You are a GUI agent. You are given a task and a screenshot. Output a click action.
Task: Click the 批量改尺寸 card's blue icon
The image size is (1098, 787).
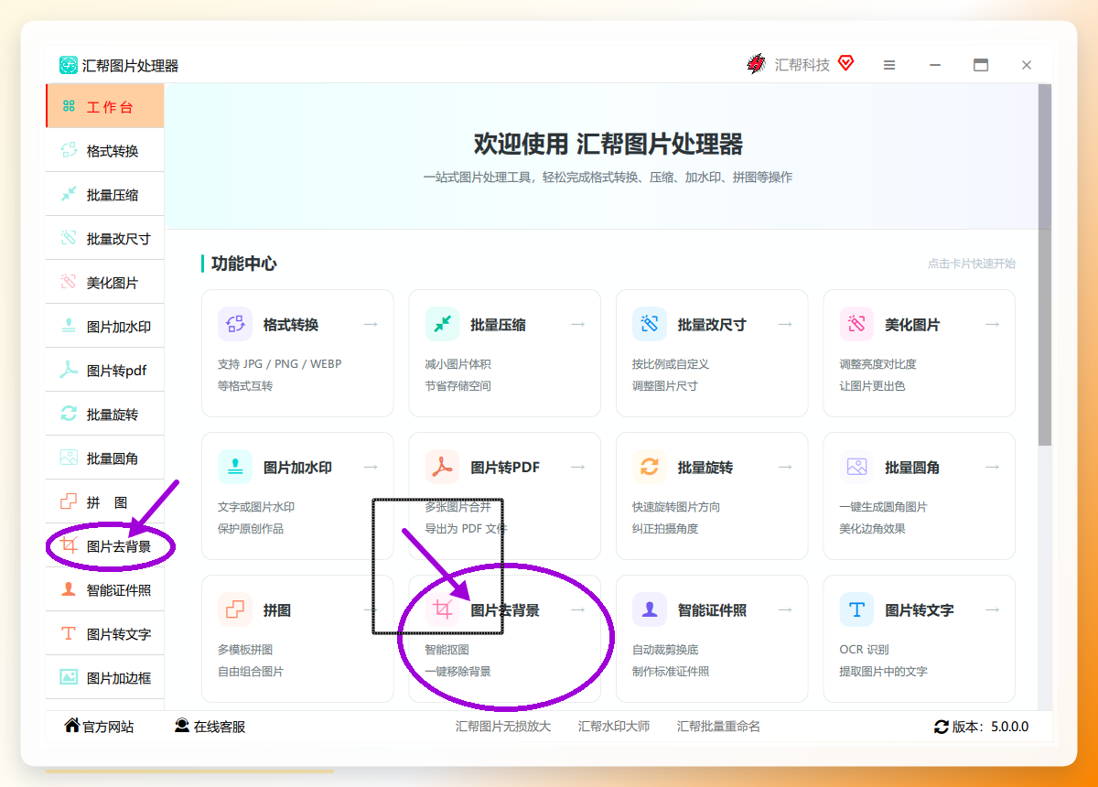click(x=650, y=324)
